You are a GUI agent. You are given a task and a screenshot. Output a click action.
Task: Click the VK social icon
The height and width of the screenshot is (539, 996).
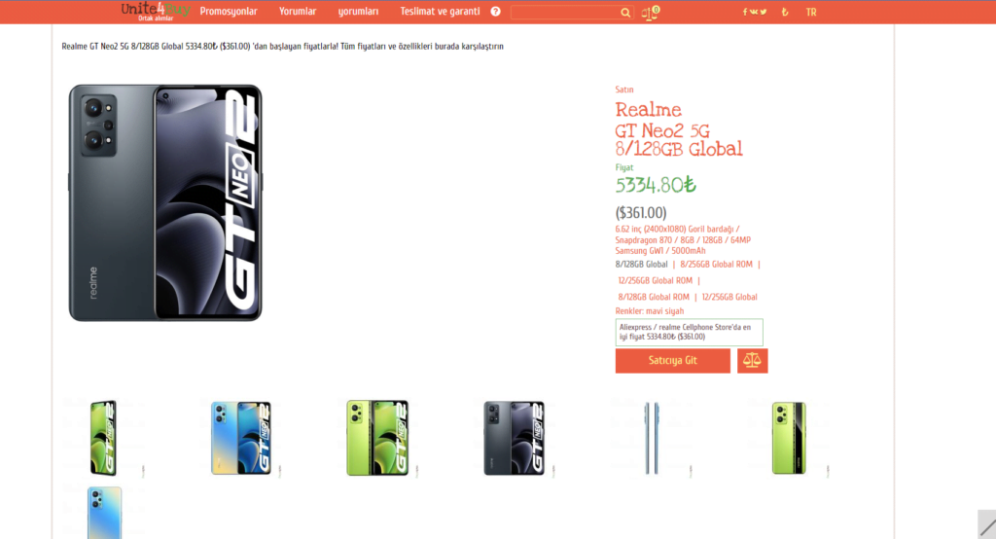click(x=754, y=12)
